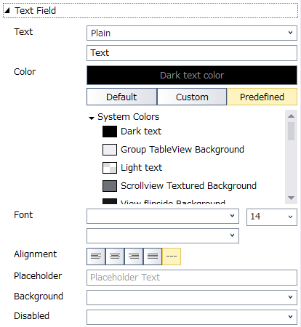Select the Dark text label
This screenshot has width=301, height=327.
pos(141,132)
